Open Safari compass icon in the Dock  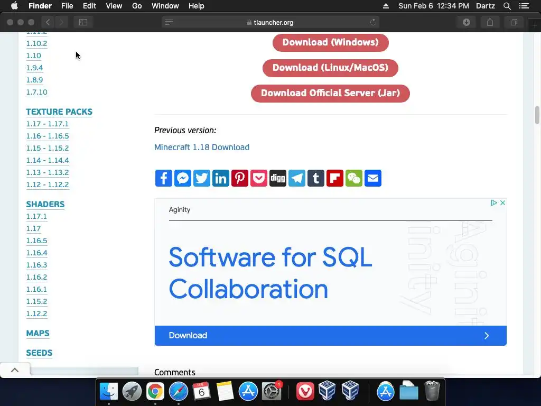[179, 391]
